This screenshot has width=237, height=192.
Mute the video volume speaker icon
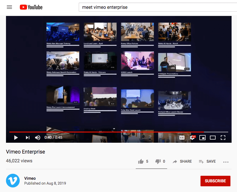(38, 138)
